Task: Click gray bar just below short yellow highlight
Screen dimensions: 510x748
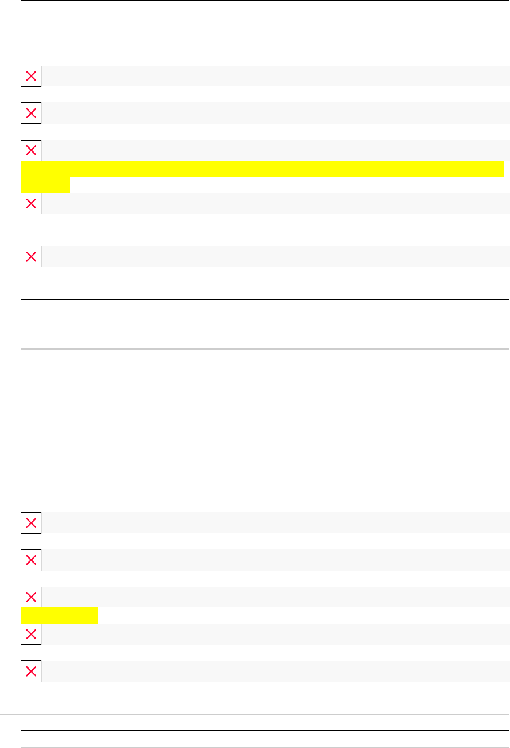Action: (x=276, y=635)
